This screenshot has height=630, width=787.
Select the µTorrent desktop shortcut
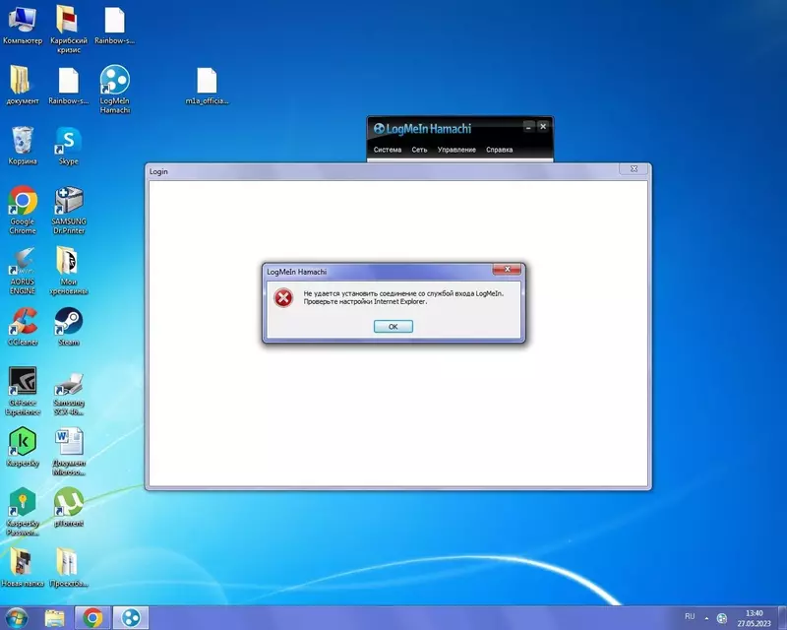tap(69, 507)
